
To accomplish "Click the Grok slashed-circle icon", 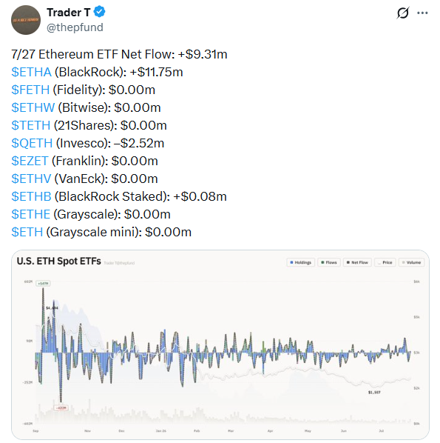I will pyautogui.click(x=403, y=13).
